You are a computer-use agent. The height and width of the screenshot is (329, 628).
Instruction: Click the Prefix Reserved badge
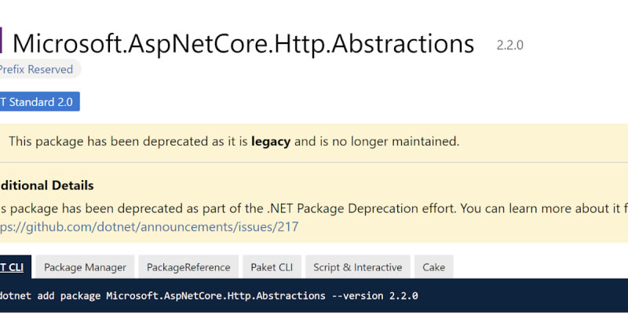36,70
